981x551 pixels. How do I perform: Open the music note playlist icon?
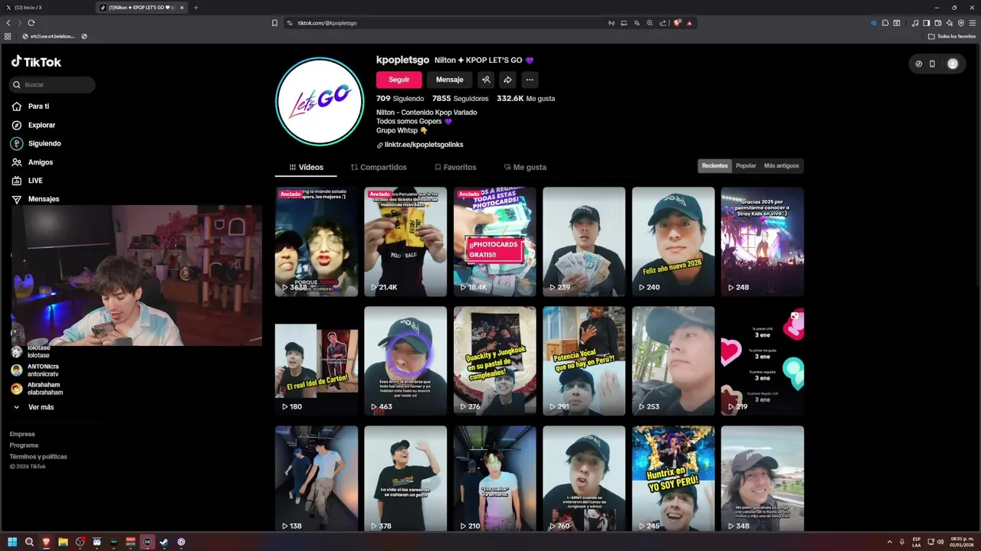915,23
